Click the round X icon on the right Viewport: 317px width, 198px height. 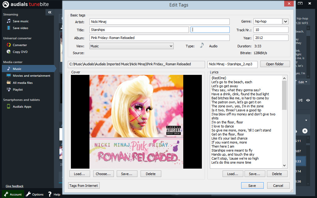pyautogui.click(x=305, y=131)
